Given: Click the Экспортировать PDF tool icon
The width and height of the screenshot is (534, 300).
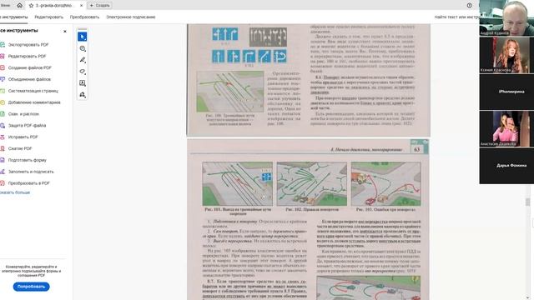Looking at the screenshot, I should [3, 44].
